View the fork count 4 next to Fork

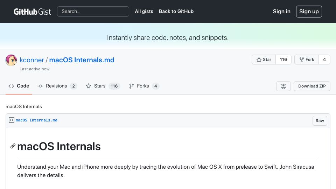coord(324,59)
